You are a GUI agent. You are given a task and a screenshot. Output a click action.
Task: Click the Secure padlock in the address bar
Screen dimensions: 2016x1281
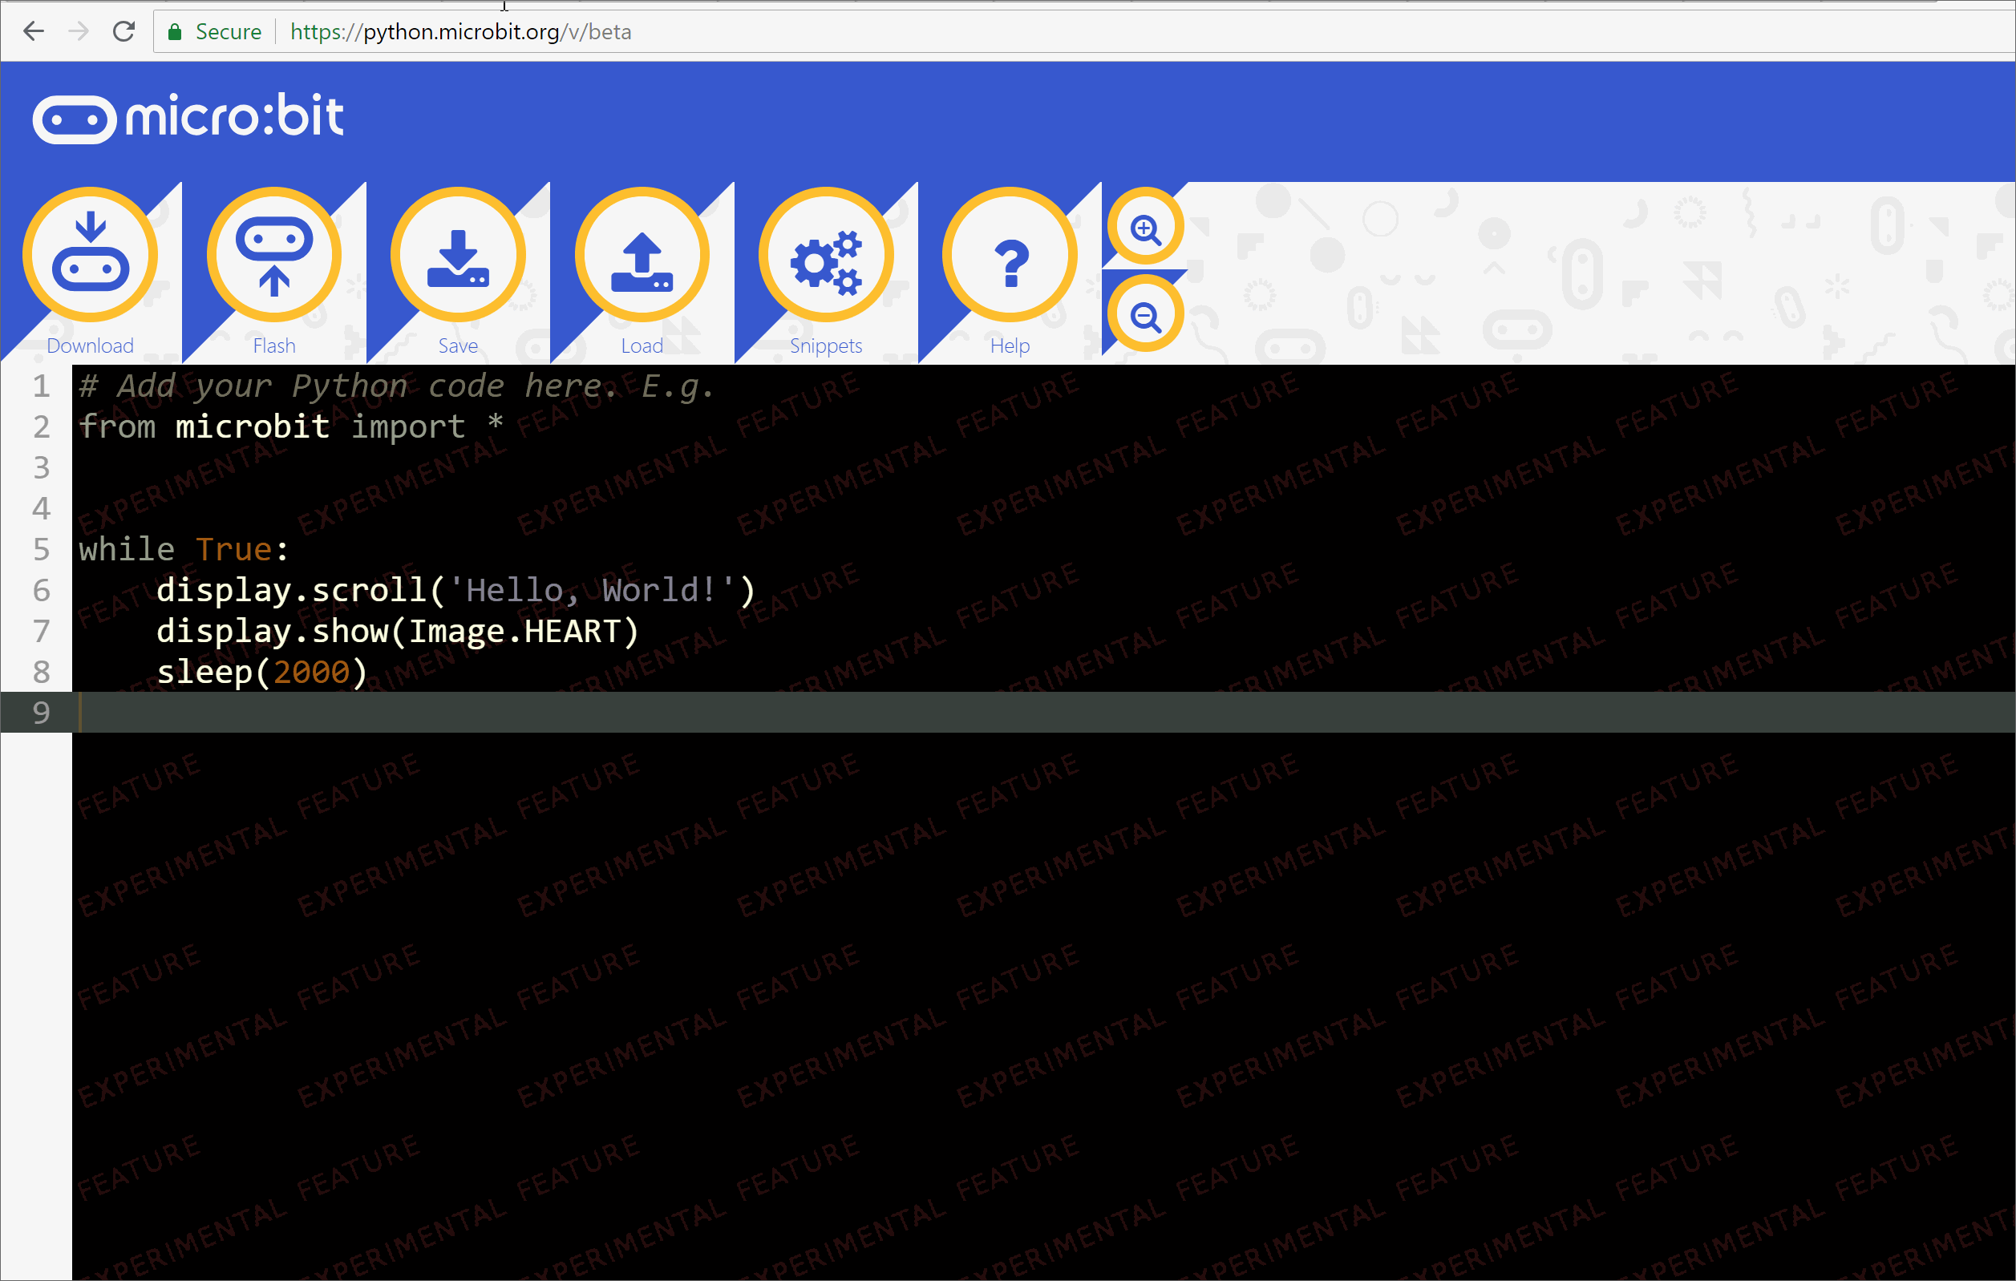[x=176, y=31]
